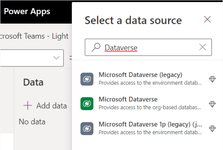The height and width of the screenshot is (150, 223).
Task: Clear the Dataverse search text
Action: coord(203,47)
